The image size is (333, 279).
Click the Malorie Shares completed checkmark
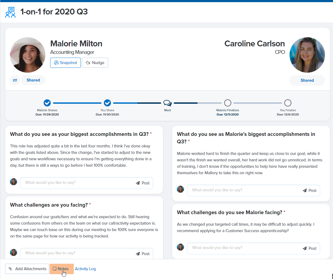47,103
